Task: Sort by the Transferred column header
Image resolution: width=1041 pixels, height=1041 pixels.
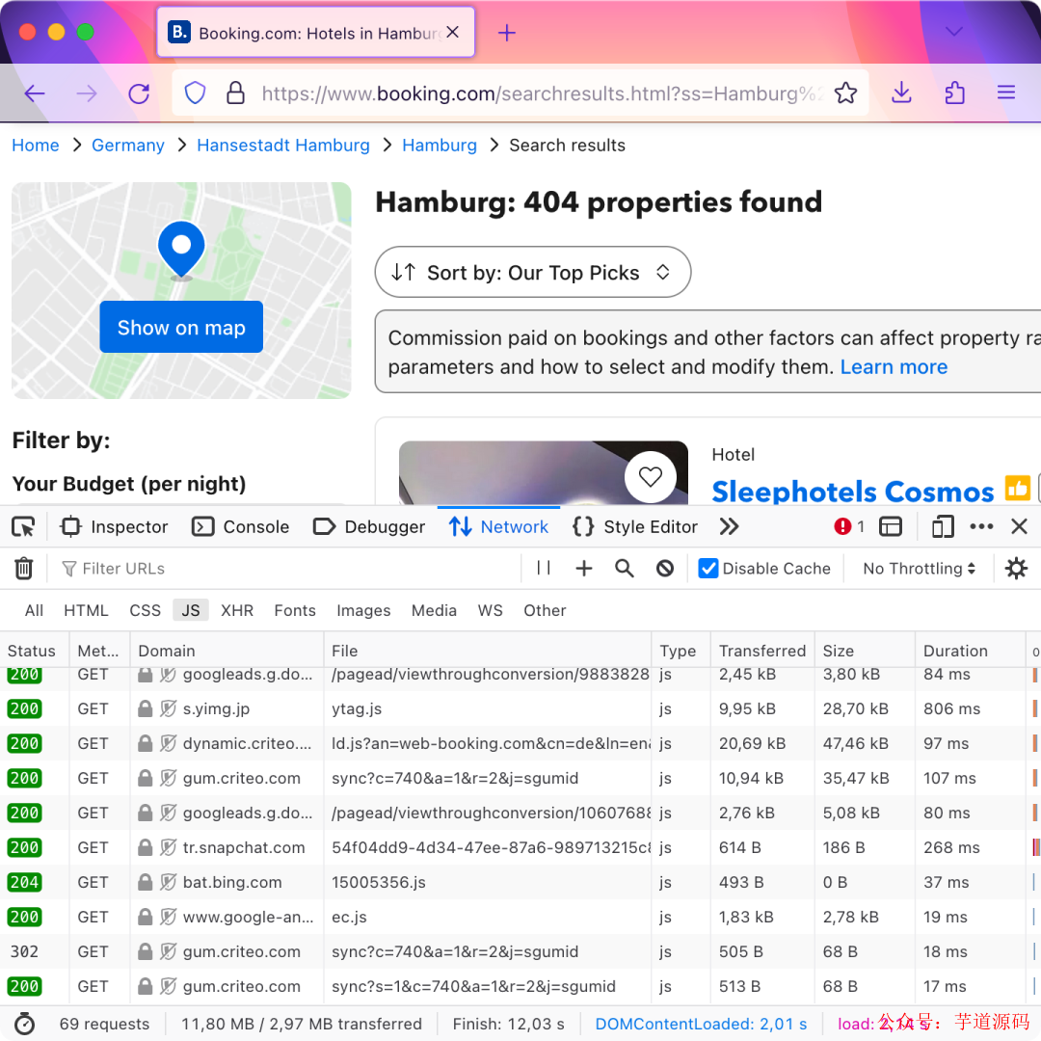Action: point(762,651)
